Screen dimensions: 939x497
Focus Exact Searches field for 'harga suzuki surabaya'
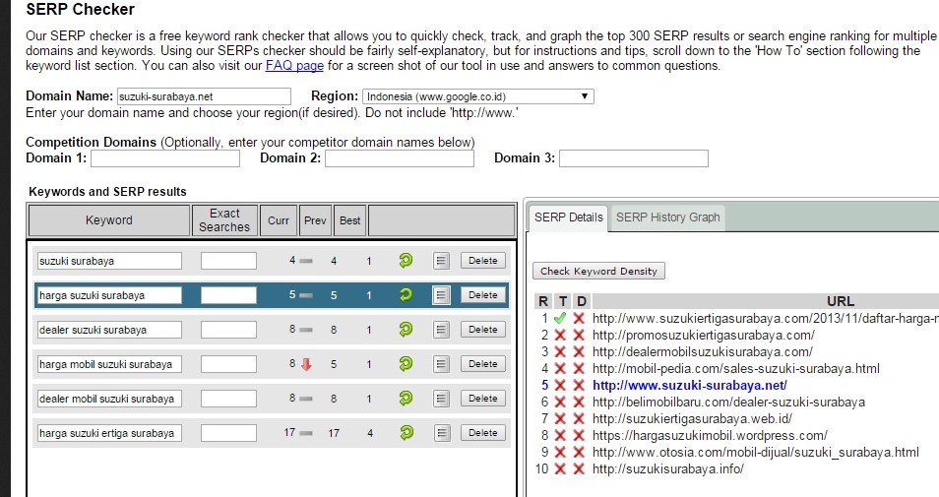[228, 295]
